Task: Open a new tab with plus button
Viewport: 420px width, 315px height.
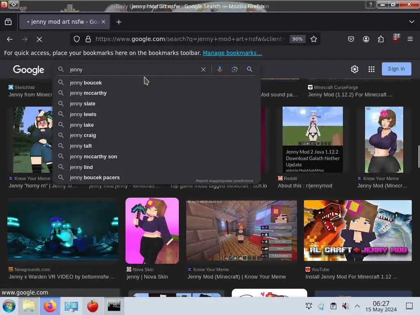Action: [x=119, y=22]
